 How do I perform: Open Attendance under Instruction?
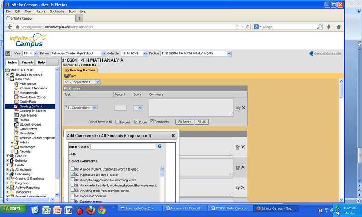[28, 84]
